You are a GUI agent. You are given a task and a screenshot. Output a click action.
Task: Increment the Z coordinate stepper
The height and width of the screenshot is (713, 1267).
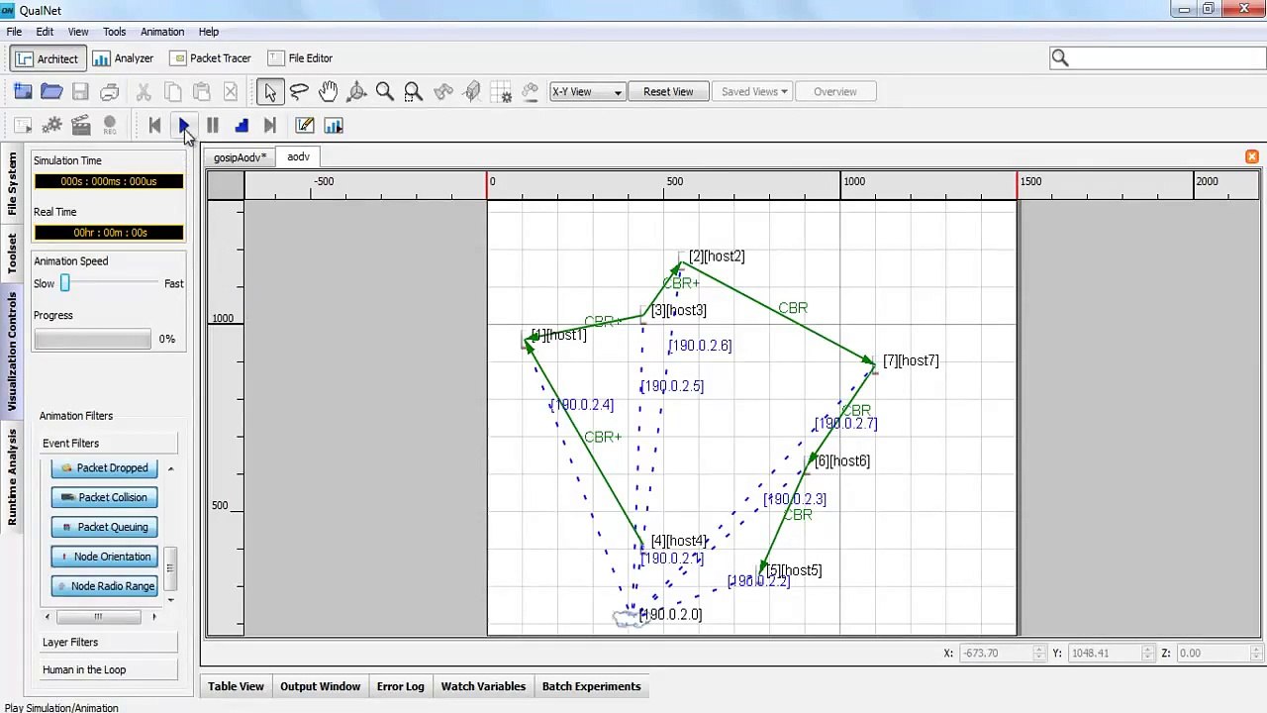point(1257,650)
